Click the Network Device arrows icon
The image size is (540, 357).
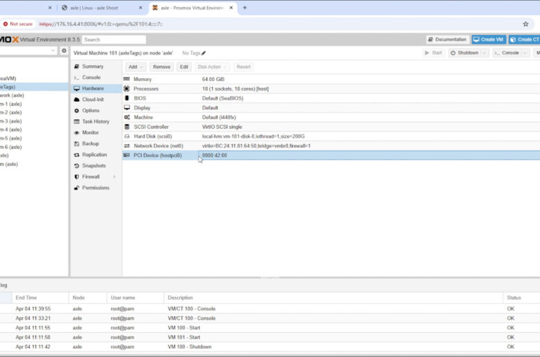click(x=127, y=146)
